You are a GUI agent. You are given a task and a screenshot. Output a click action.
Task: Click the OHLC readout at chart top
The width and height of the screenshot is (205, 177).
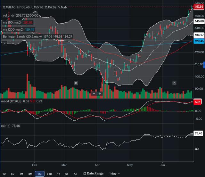(x=35, y=7)
